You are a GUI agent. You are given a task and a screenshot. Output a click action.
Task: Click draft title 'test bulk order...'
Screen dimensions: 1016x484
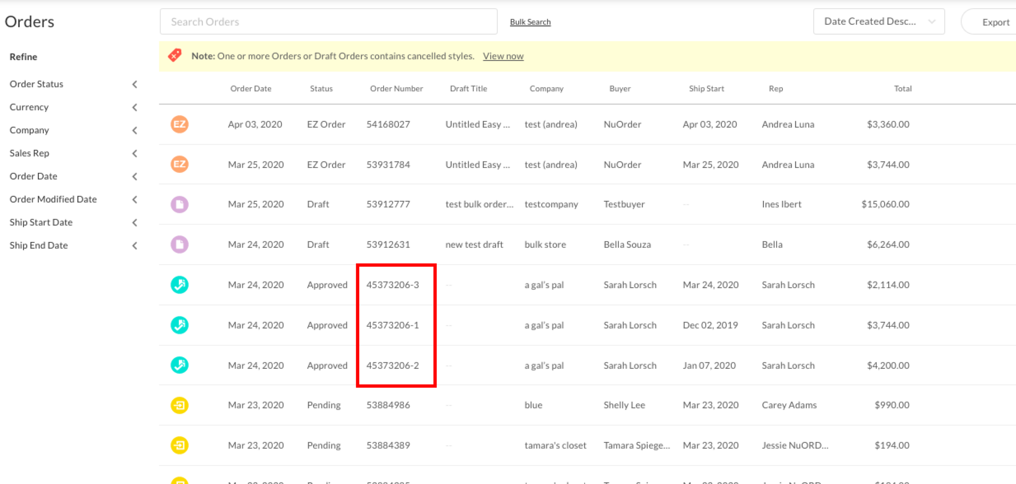pyautogui.click(x=480, y=204)
